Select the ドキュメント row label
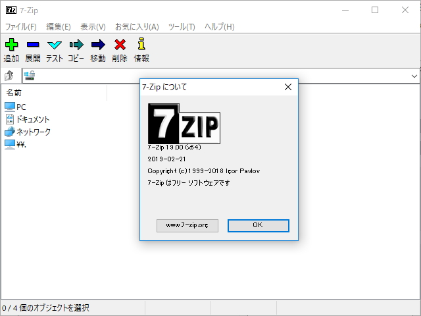Viewport: 421px width, 316px height. pos(33,119)
